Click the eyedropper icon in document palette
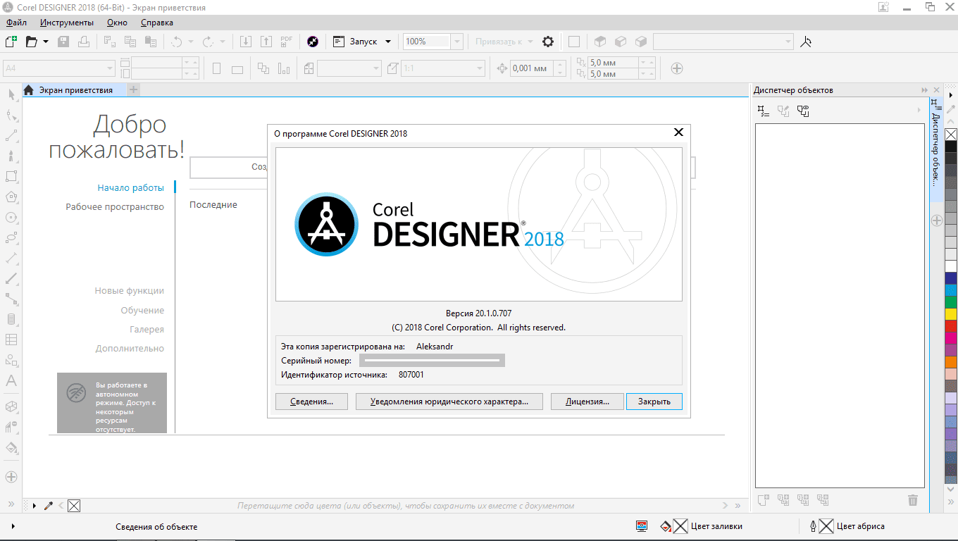This screenshot has height=541, width=958. pos(49,506)
